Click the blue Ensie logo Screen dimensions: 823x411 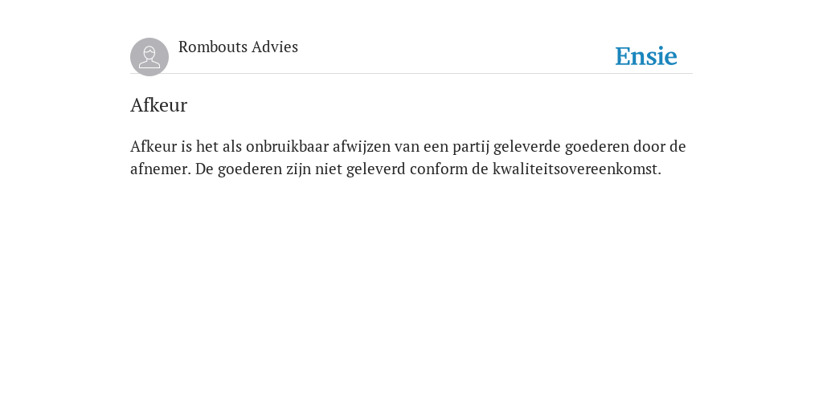646,56
